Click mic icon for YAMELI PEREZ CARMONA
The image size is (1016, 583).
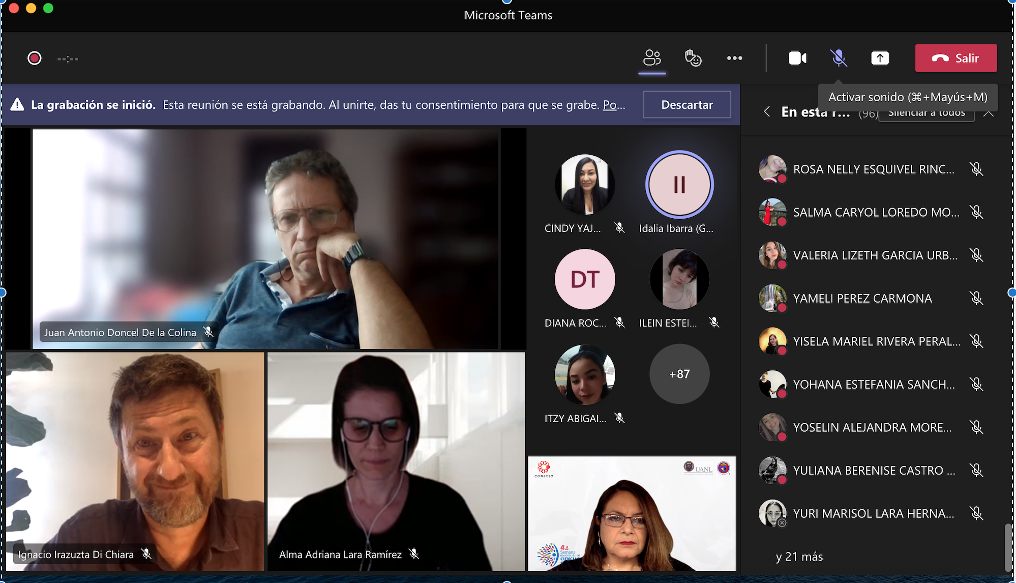pyautogui.click(x=976, y=298)
